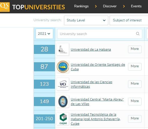
Task: Click More for Universidad Central Marta Abreu
Action: 135,102
